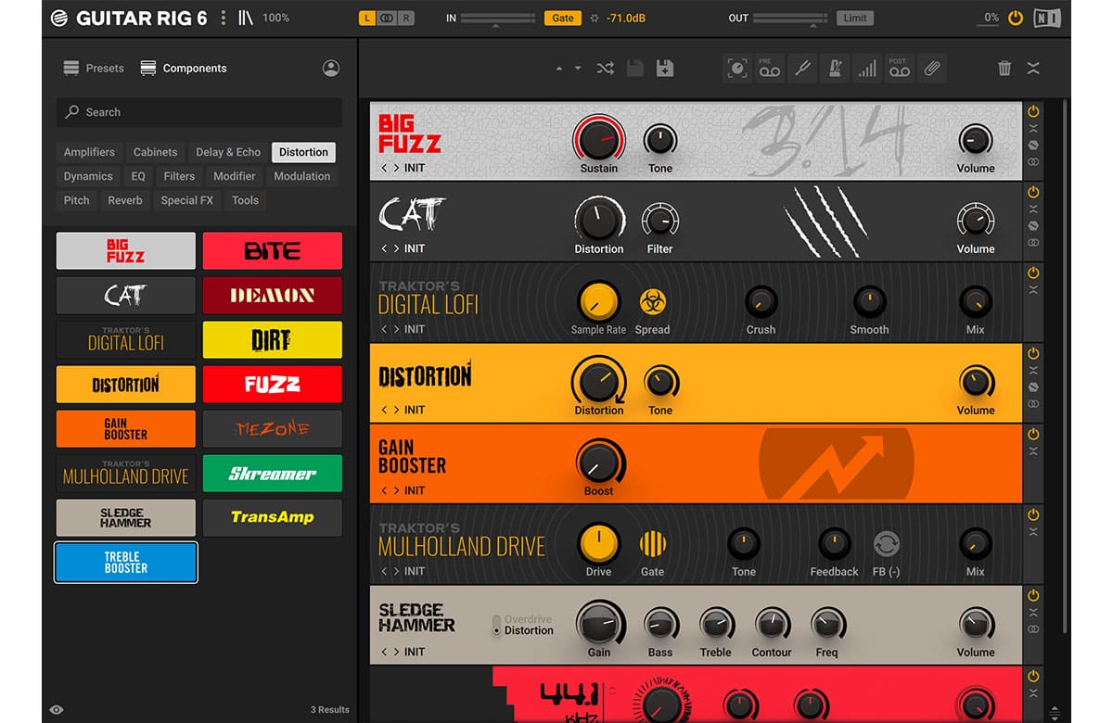
Task: Click the gate learn icon beside -71.0dB
Action: [594, 18]
